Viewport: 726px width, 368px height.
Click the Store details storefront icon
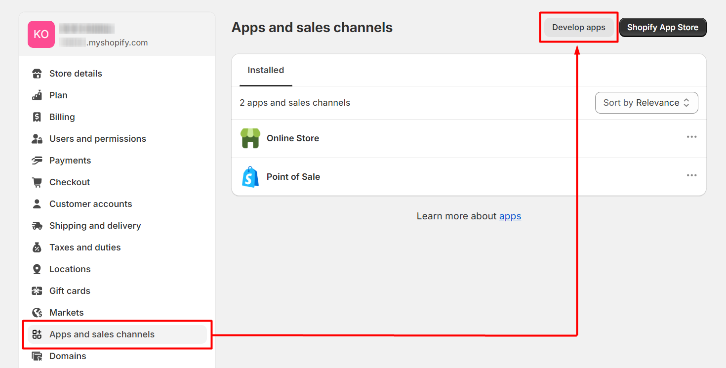(x=37, y=74)
